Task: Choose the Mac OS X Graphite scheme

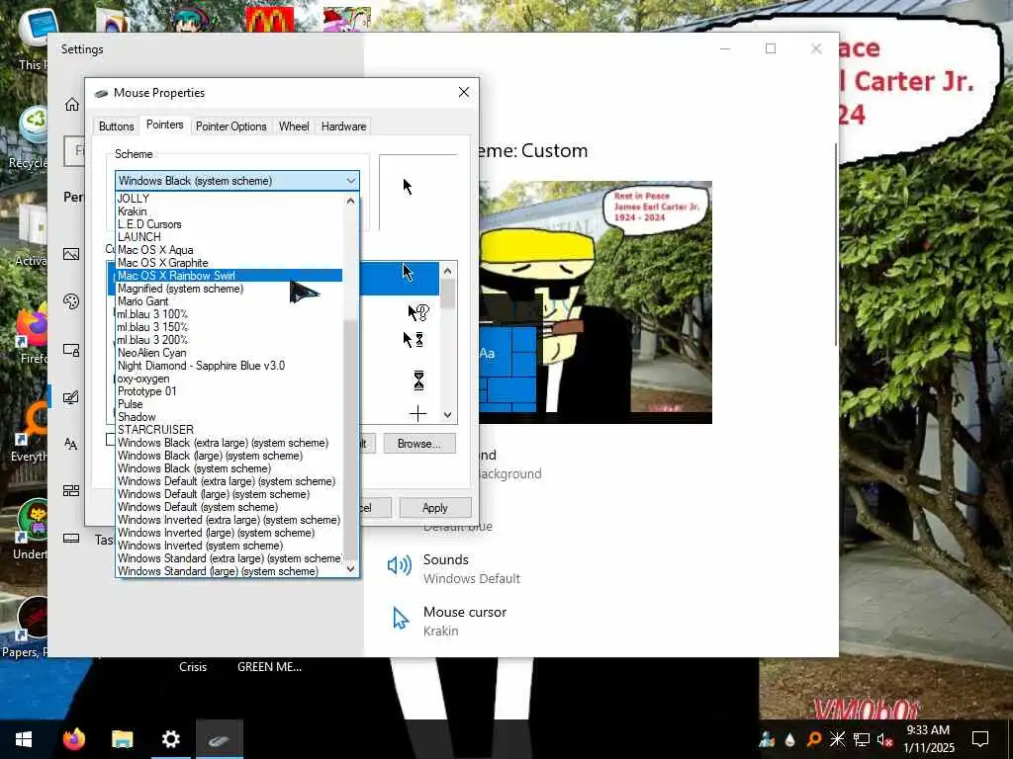Action: click(x=229, y=263)
